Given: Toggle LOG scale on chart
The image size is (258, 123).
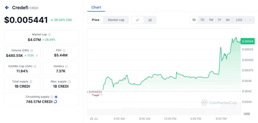Looking at the screenshot, I should tap(239, 20).
